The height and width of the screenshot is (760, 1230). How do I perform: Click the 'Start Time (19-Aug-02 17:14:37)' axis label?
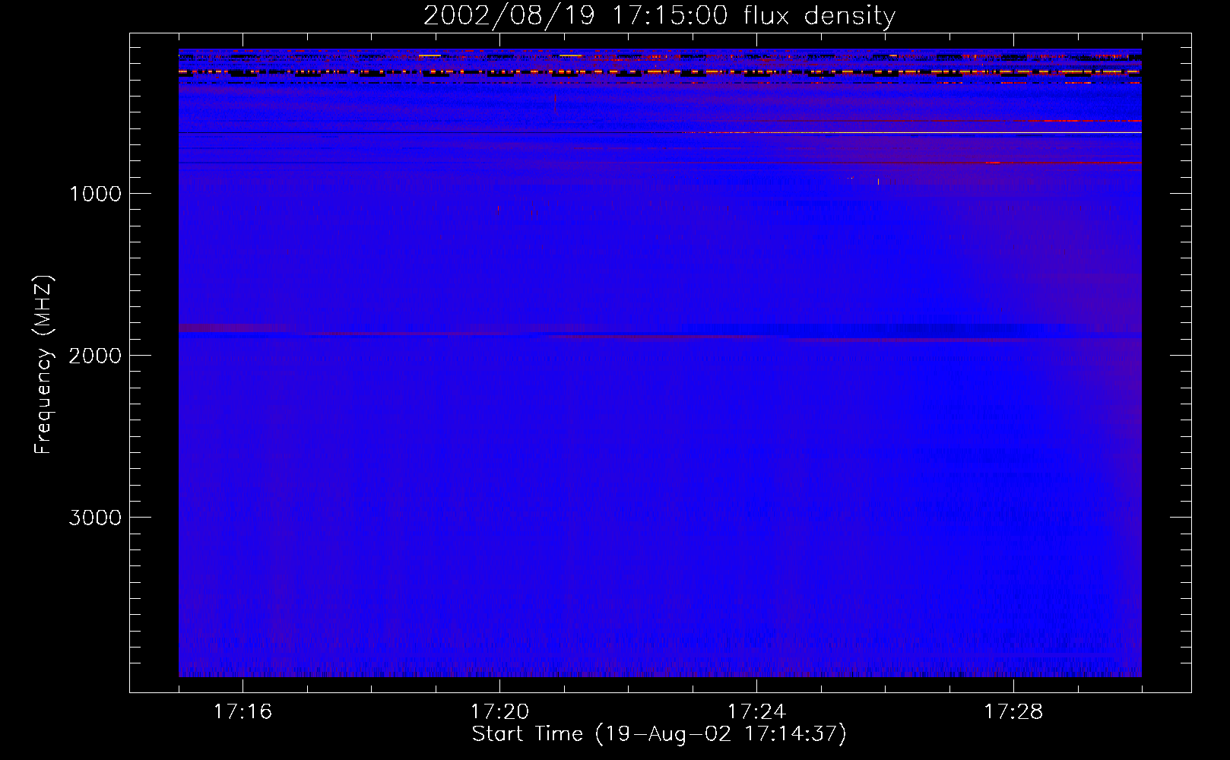coord(659,734)
